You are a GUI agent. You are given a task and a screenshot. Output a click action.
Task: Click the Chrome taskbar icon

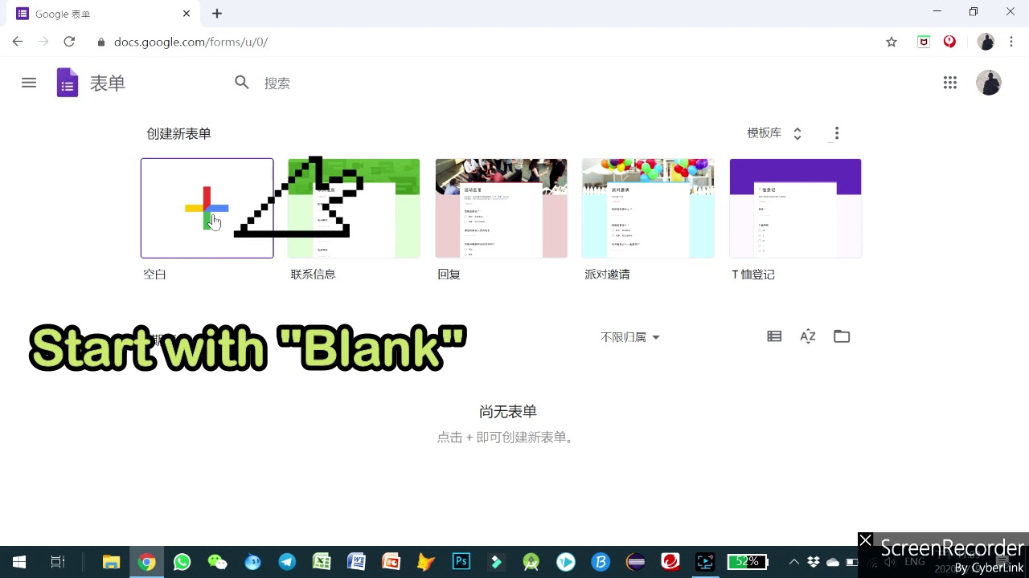coord(146,562)
